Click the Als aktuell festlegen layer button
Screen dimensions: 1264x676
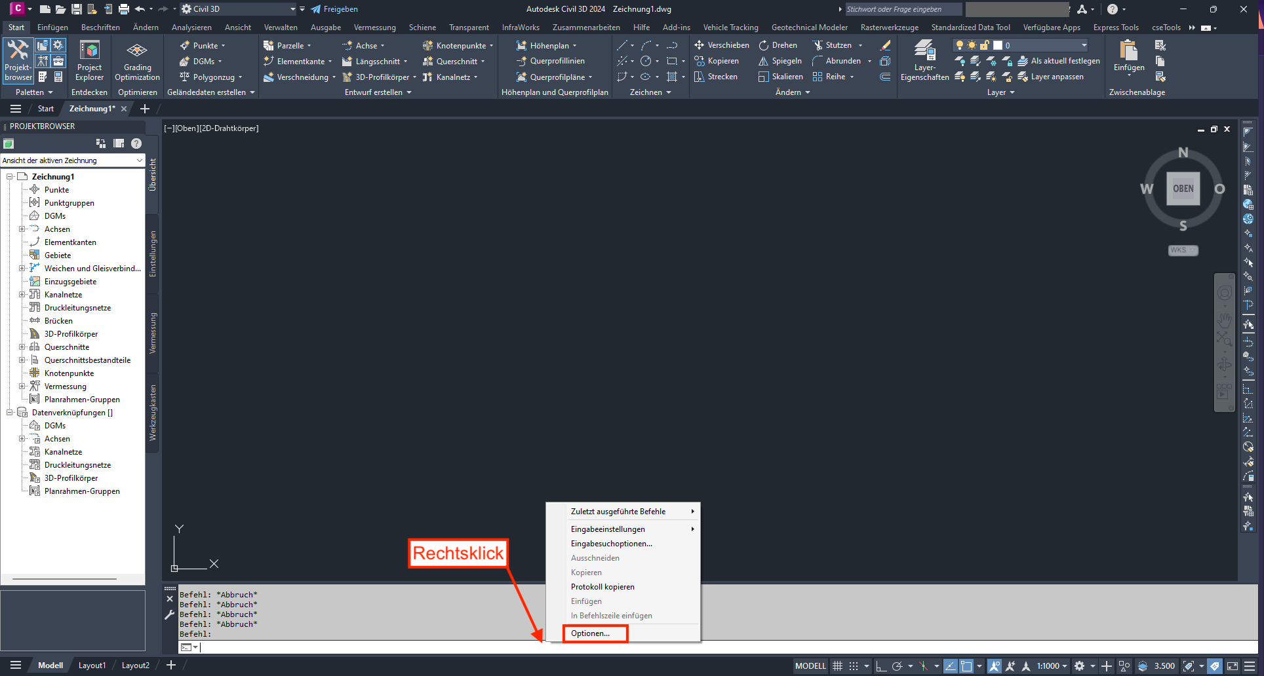[1058, 61]
